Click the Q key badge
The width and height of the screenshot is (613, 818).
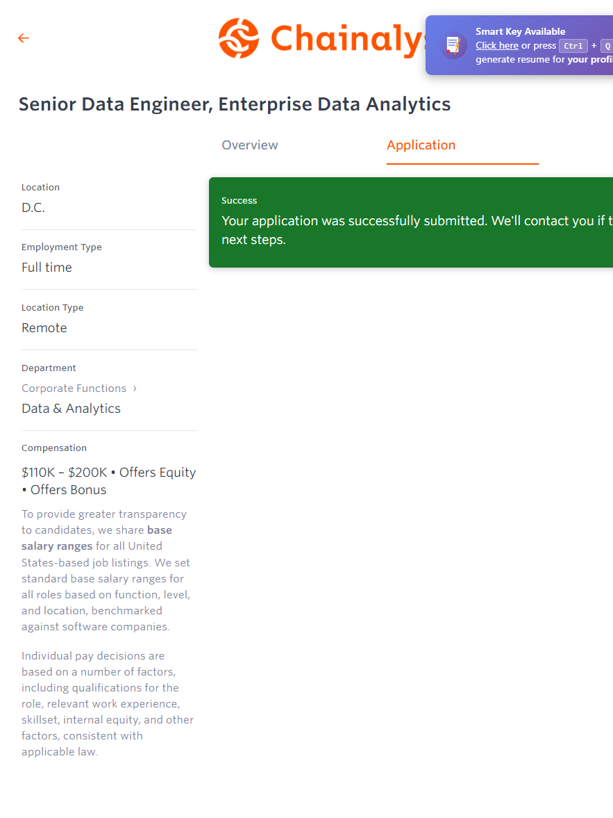tap(606, 46)
